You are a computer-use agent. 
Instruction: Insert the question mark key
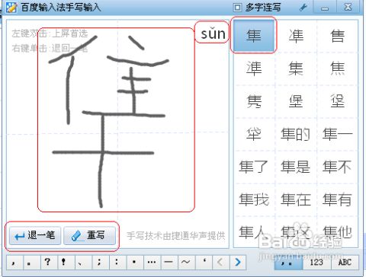49,262
